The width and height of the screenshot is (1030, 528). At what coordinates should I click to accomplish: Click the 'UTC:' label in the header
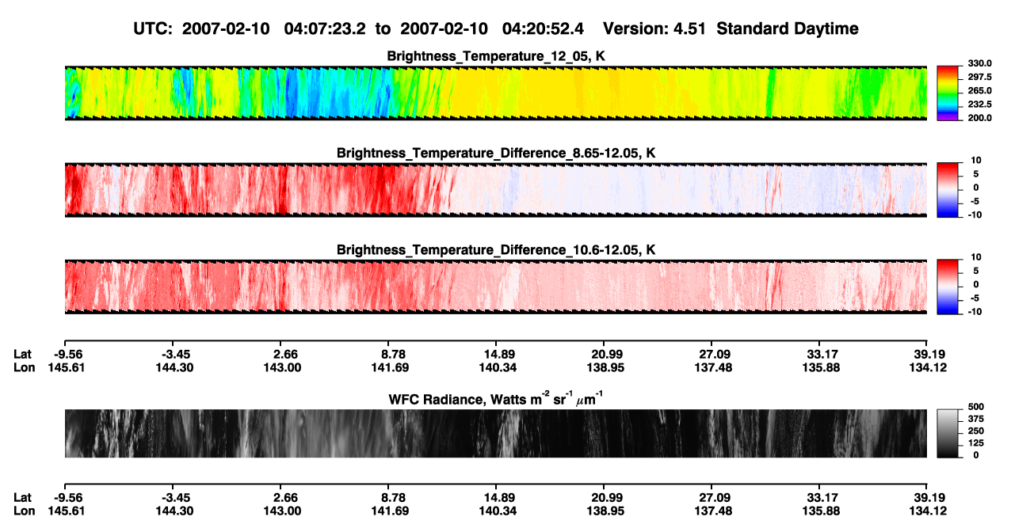click(x=154, y=29)
